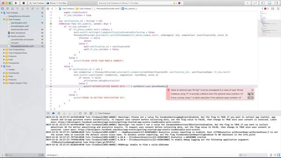
Task: Expand the Tute FirebaseUITests group
Action: (x=4, y=53)
